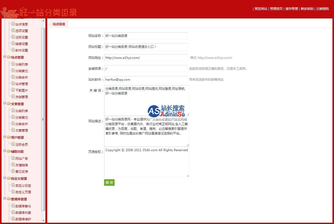Viewport: 334px width, 224px height.
Task: Click the page icon beside 链接设置
Action: 13,43
